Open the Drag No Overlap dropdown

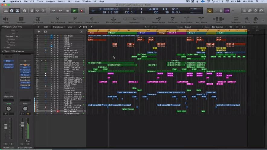[219, 27]
